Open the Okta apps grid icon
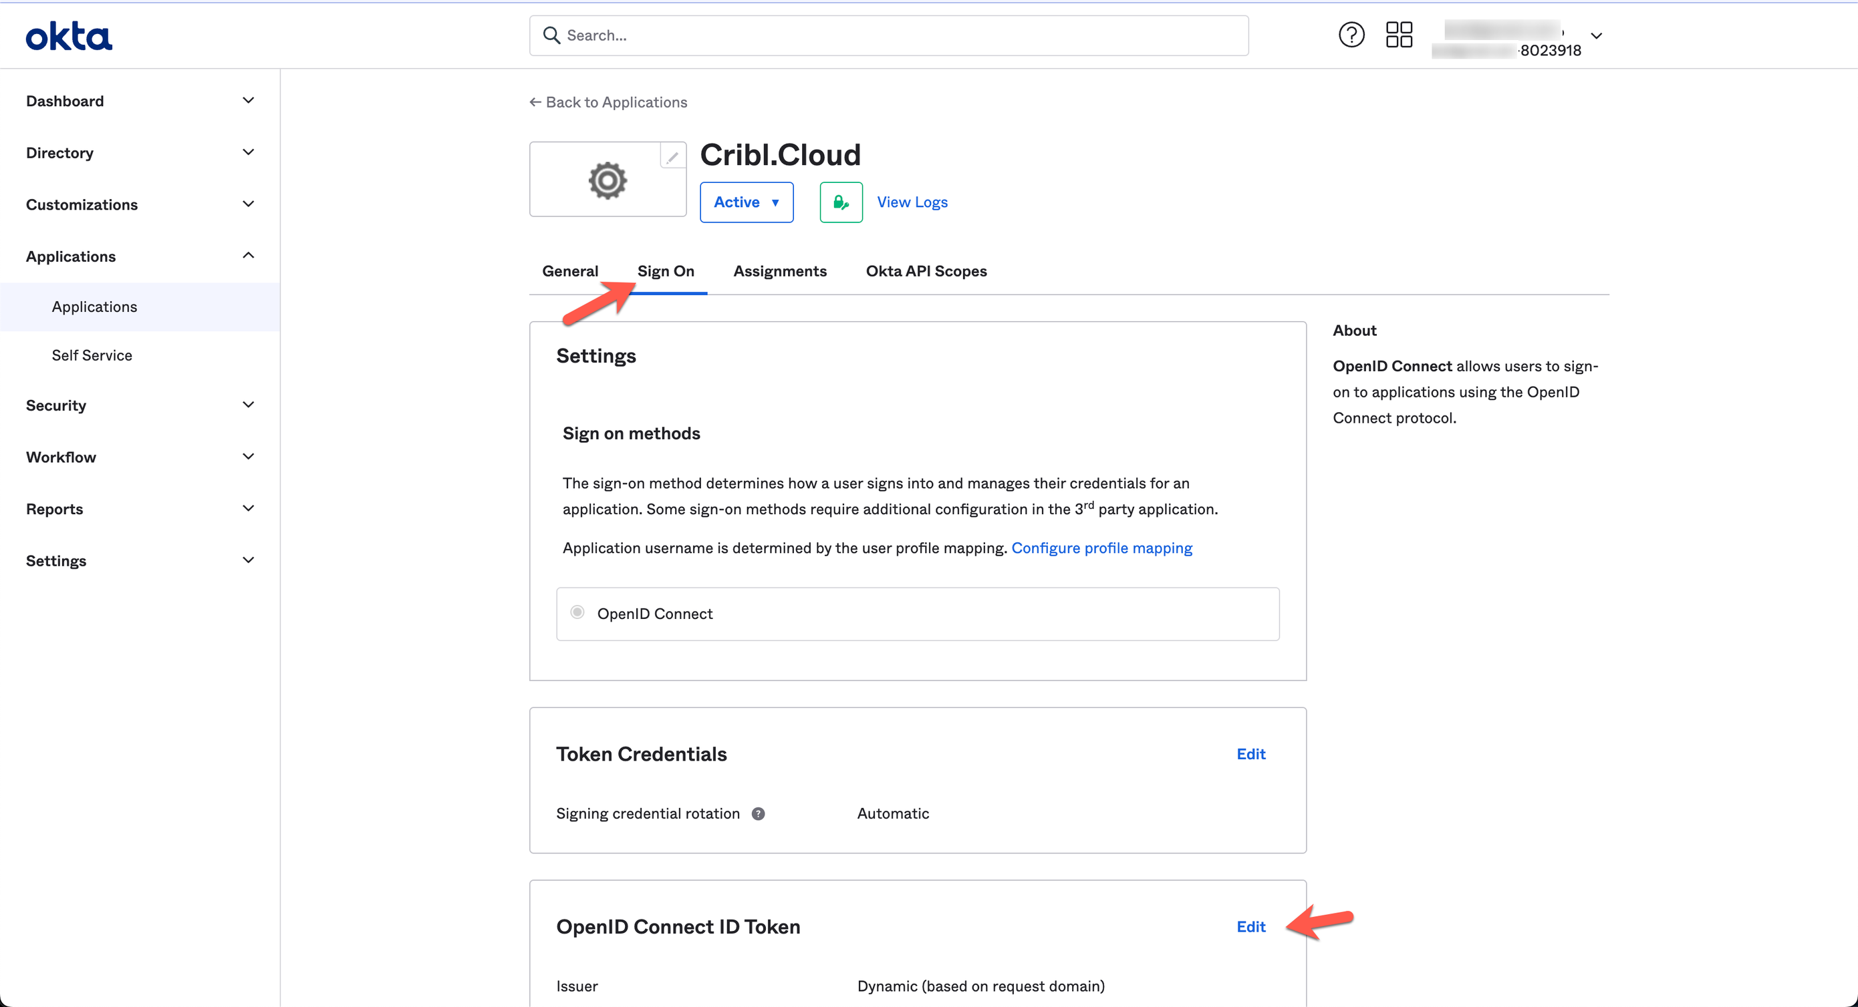Screen dimensions: 1858x1007 [1399, 35]
